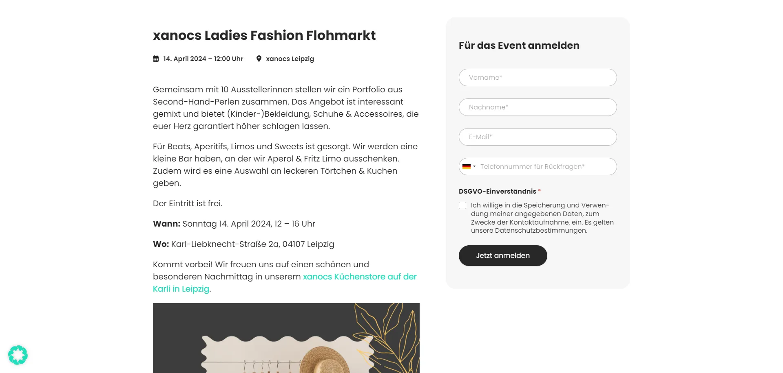Select the E-Mail input field

point(537,137)
